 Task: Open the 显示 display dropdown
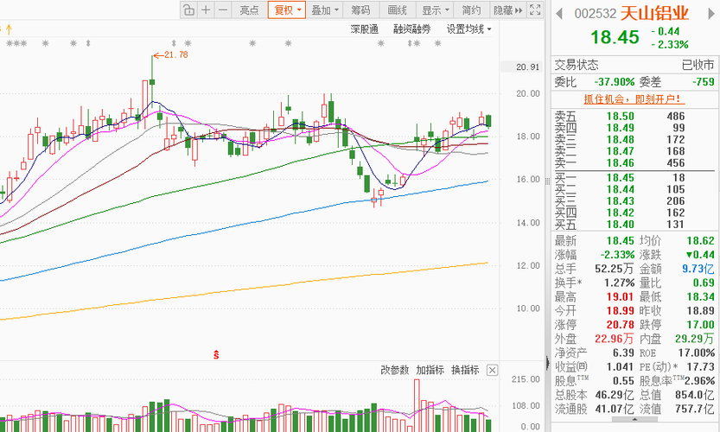(435, 10)
